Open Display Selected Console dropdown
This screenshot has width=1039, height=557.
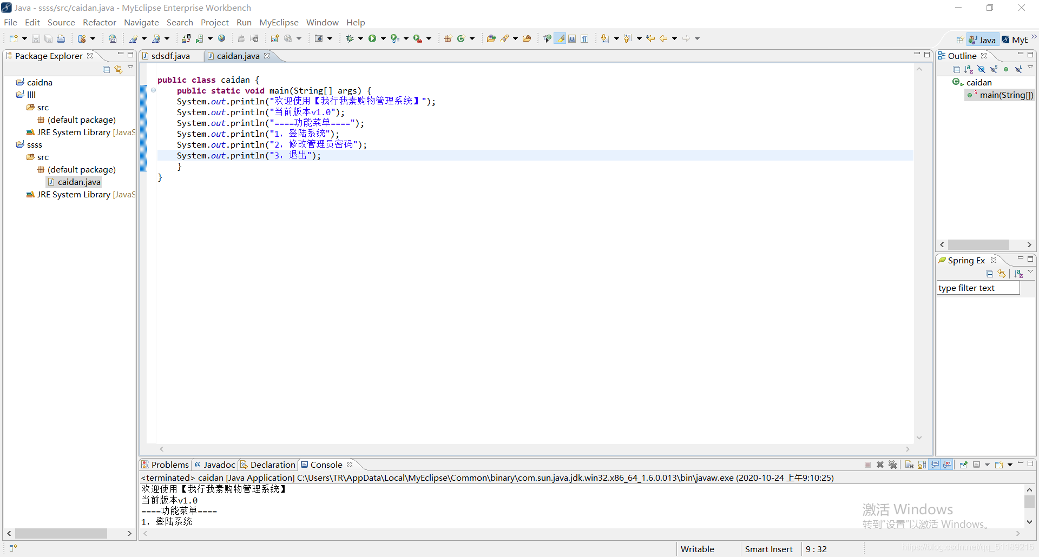pos(987,465)
